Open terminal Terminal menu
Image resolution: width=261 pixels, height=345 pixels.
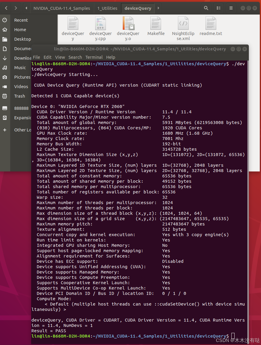(94, 57)
